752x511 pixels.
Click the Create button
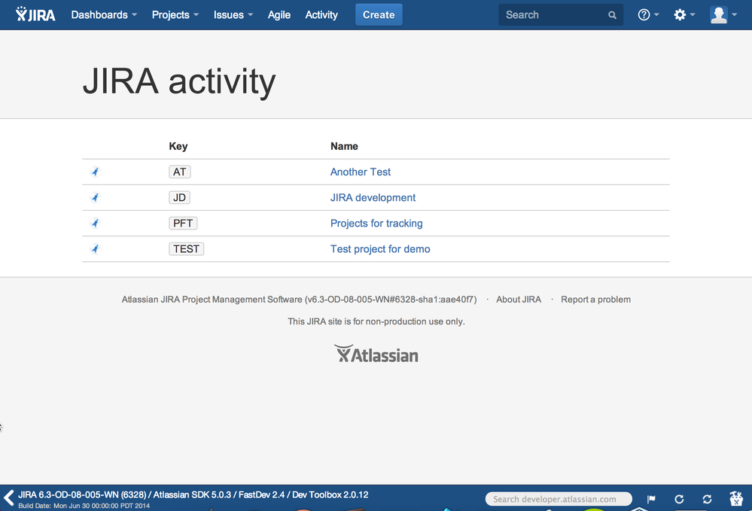pyautogui.click(x=379, y=15)
